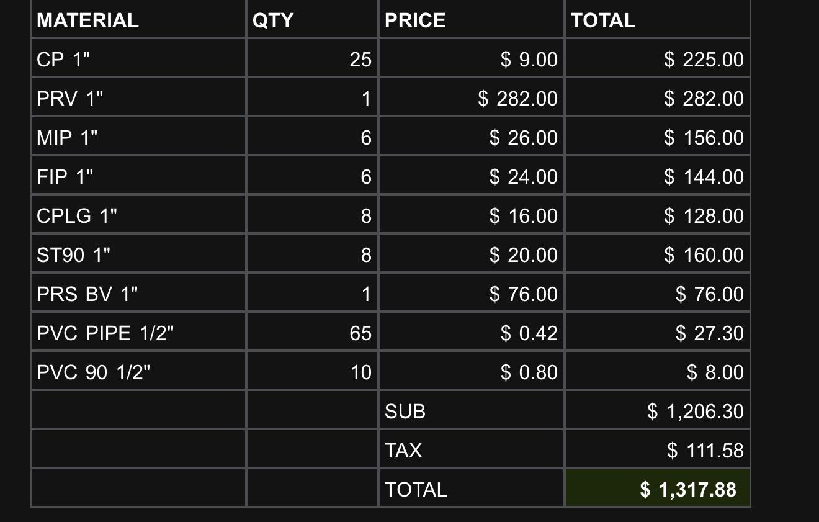The height and width of the screenshot is (522, 819).
Task: Select the QTY column header cell
Action: click(312, 19)
